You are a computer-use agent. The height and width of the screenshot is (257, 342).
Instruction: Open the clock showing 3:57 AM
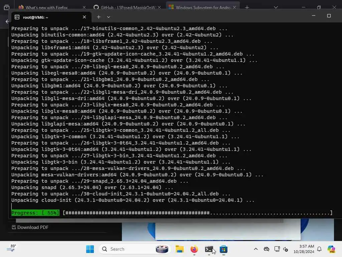[x=304, y=249]
